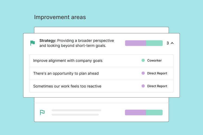The width and height of the screenshot is (203, 135).
Task: Click the filled green Strategy flag icon
Action: (x=32, y=43)
